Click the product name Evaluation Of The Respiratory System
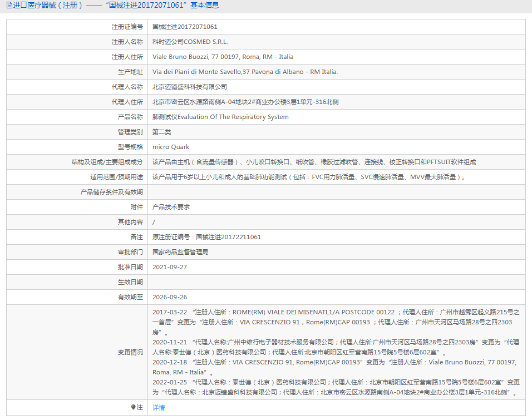 220,117
